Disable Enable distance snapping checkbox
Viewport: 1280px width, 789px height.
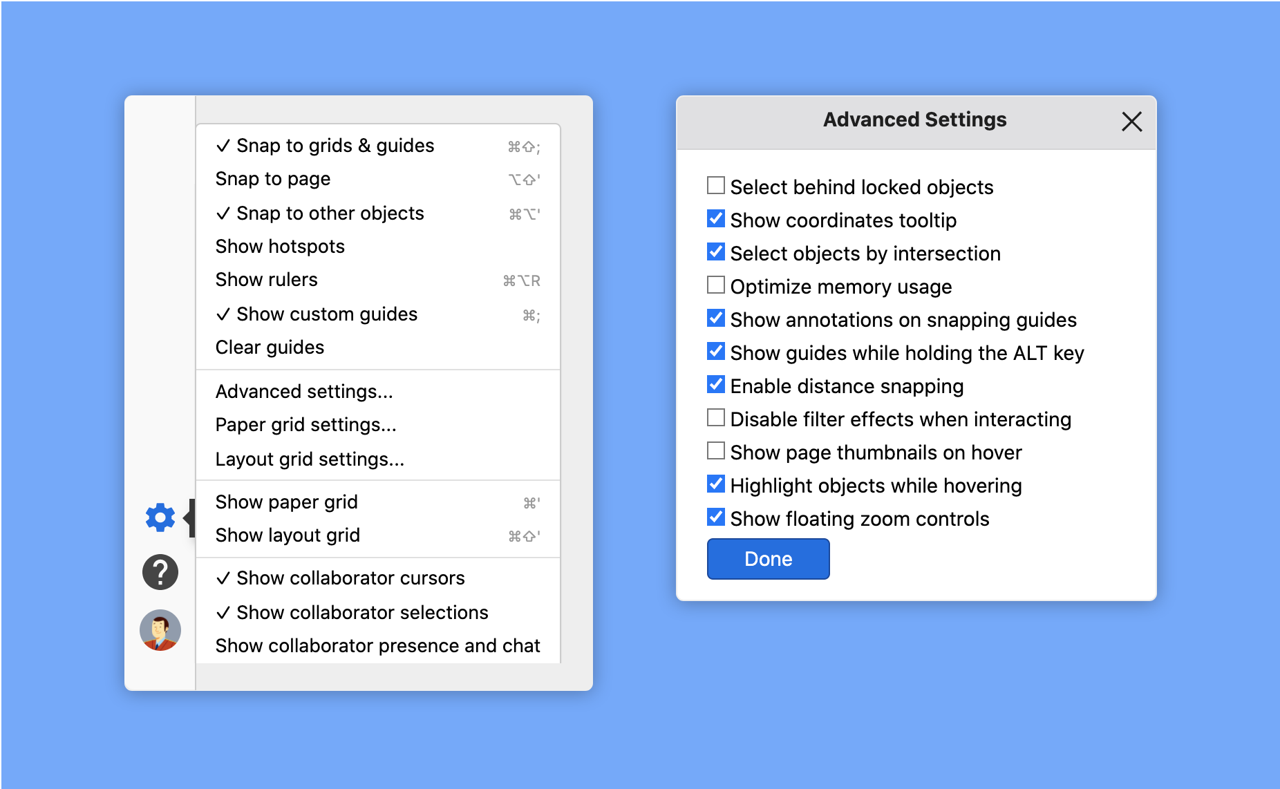pos(716,384)
